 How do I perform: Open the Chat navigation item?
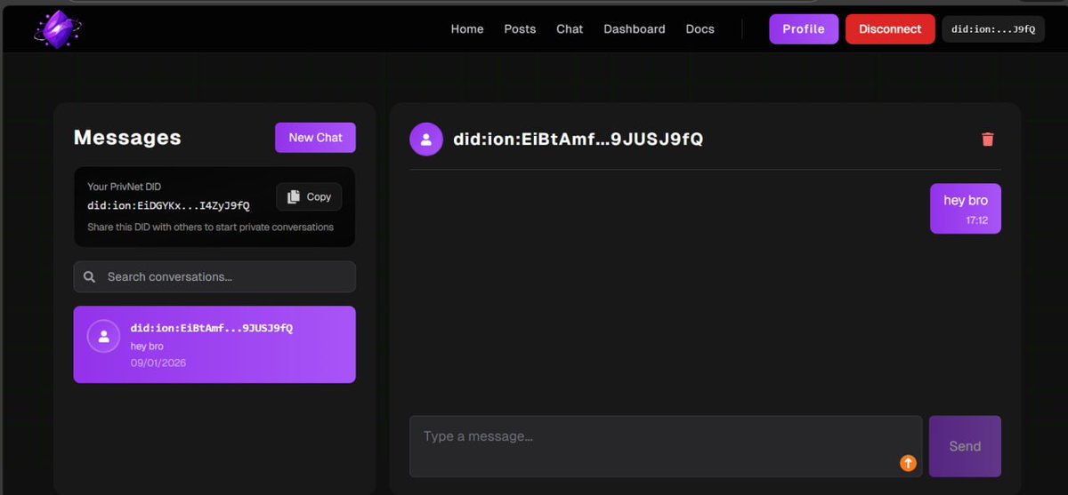(570, 28)
